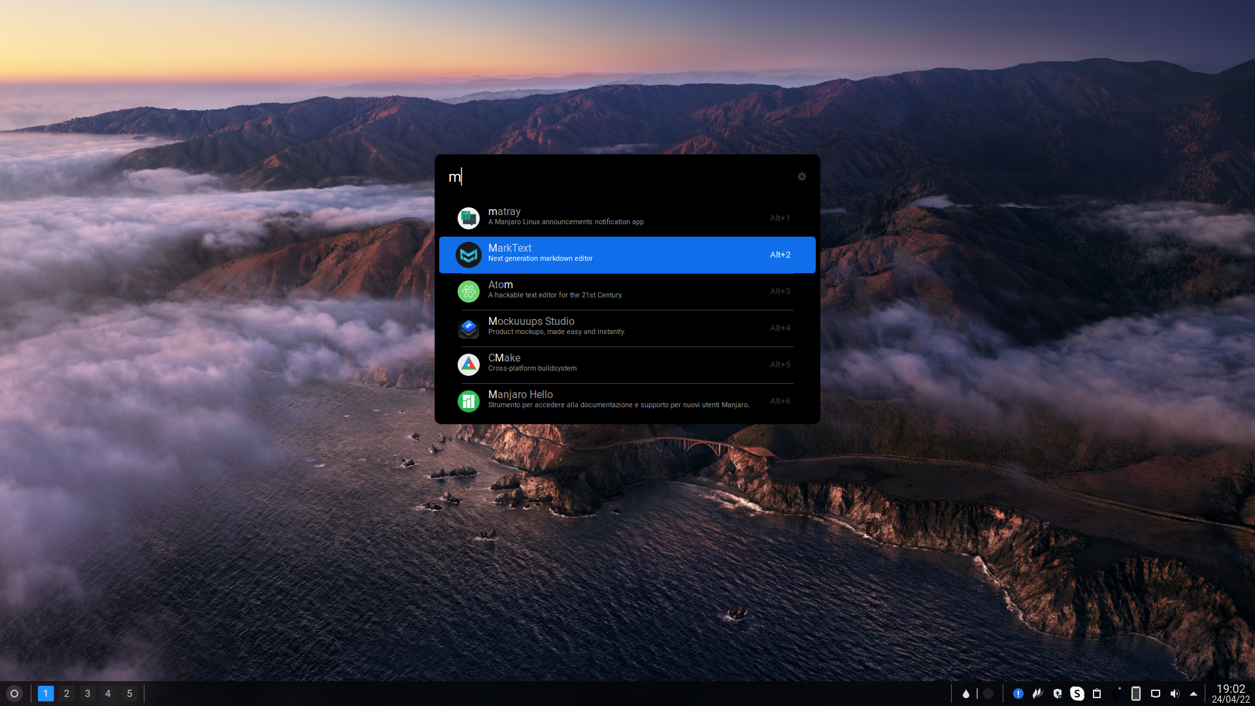Switch to virtual desktop 4
Viewport: 1255px width, 706px height.
pyautogui.click(x=108, y=694)
